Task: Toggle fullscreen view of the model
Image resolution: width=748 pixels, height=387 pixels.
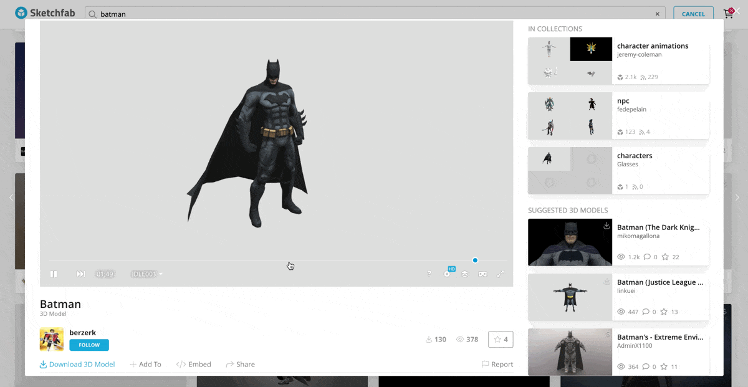Action: tap(500, 274)
